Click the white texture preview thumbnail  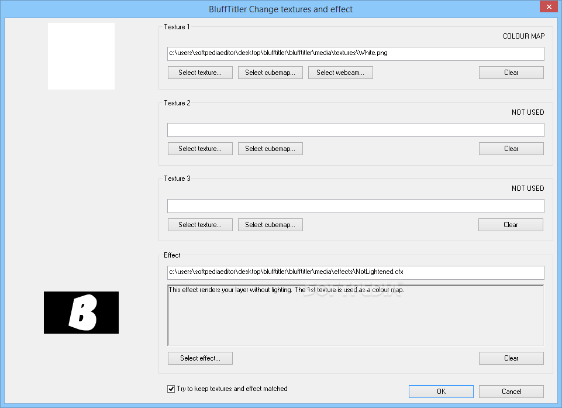(81, 56)
